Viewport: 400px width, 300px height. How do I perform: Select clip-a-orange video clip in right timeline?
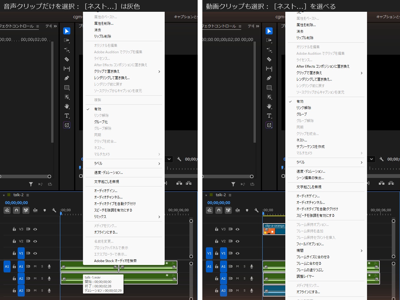(274, 229)
